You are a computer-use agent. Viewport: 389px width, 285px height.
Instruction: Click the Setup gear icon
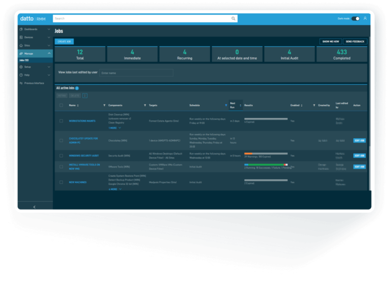[x=21, y=67]
